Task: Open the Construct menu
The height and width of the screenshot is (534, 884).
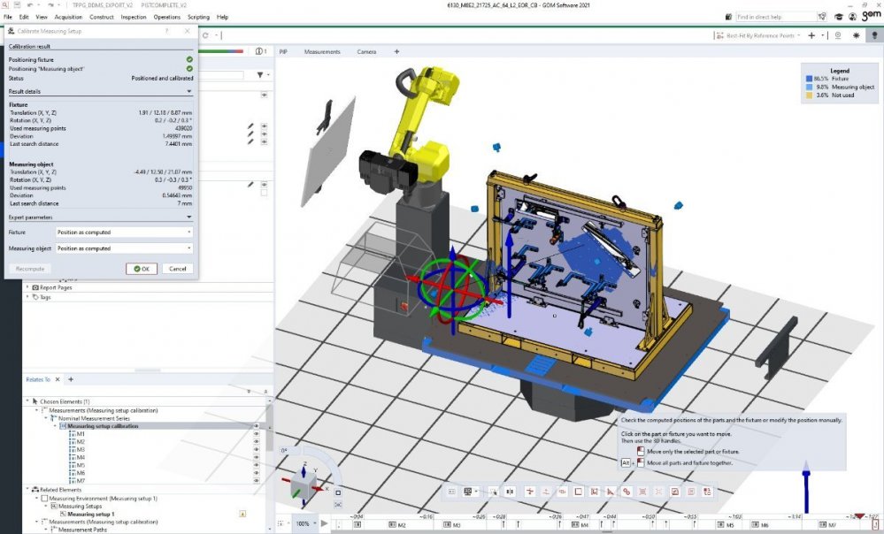Action: tap(102, 17)
